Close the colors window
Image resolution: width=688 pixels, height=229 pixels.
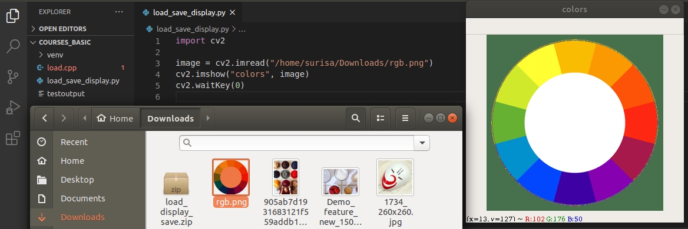(x=676, y=9)
